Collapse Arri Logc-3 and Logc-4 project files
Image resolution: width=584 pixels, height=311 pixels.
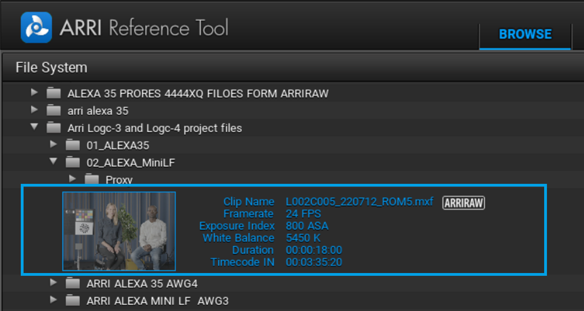[x=34, y=127]
